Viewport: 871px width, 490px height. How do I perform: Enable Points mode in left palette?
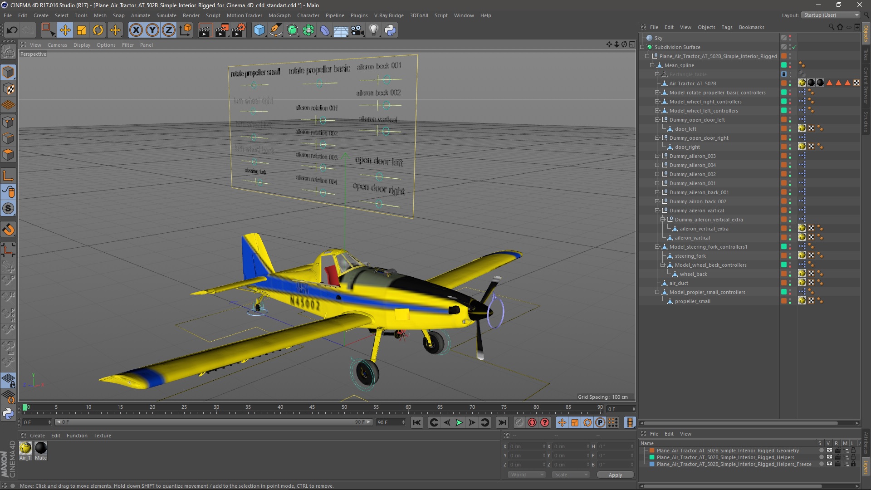pyautogui.click(x=8, y=122)
